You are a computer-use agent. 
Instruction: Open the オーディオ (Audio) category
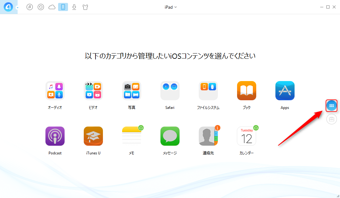click(x=55, y=91)
